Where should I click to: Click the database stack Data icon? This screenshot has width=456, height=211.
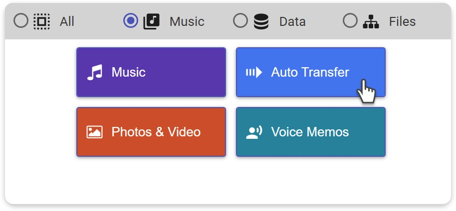tap(261, 21)
